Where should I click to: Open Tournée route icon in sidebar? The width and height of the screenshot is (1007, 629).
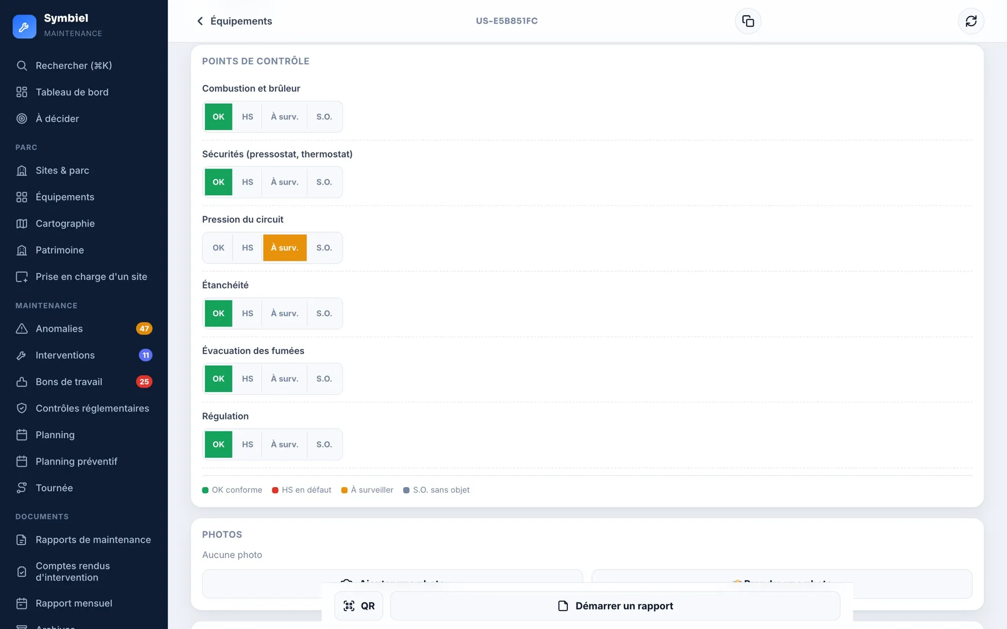(22, 488)
